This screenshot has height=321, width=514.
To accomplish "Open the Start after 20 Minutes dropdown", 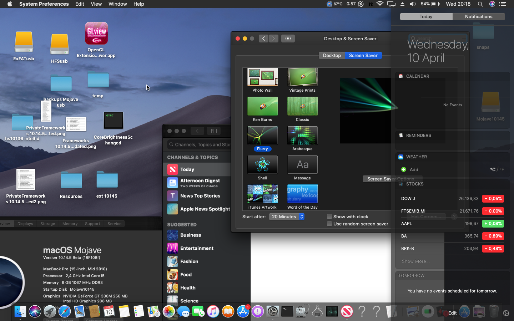I will click(x=287, y=216).
